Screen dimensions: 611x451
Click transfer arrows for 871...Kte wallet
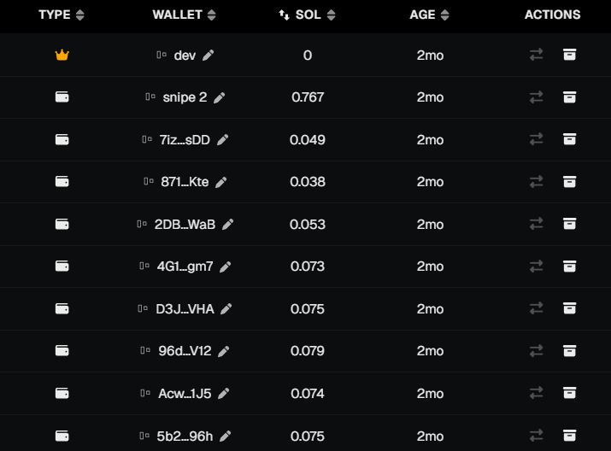537,181
